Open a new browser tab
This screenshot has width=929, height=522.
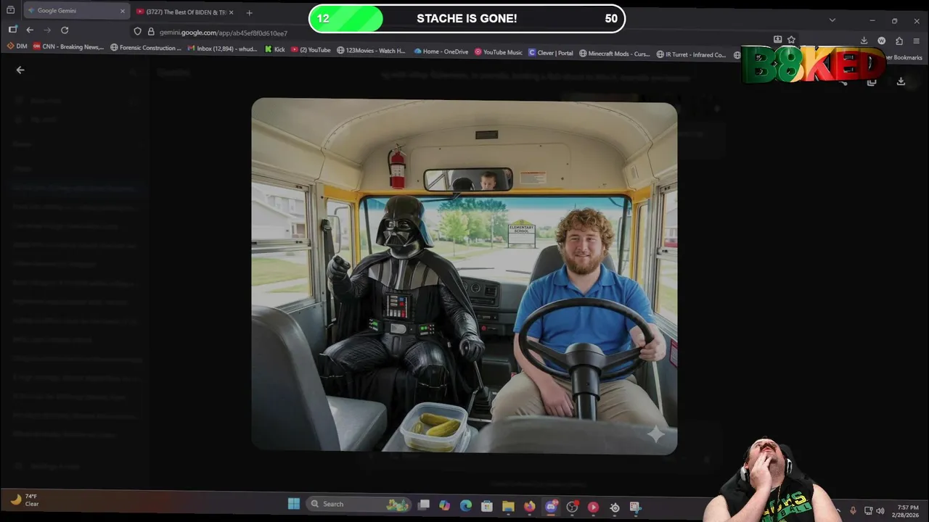[249, 12]
